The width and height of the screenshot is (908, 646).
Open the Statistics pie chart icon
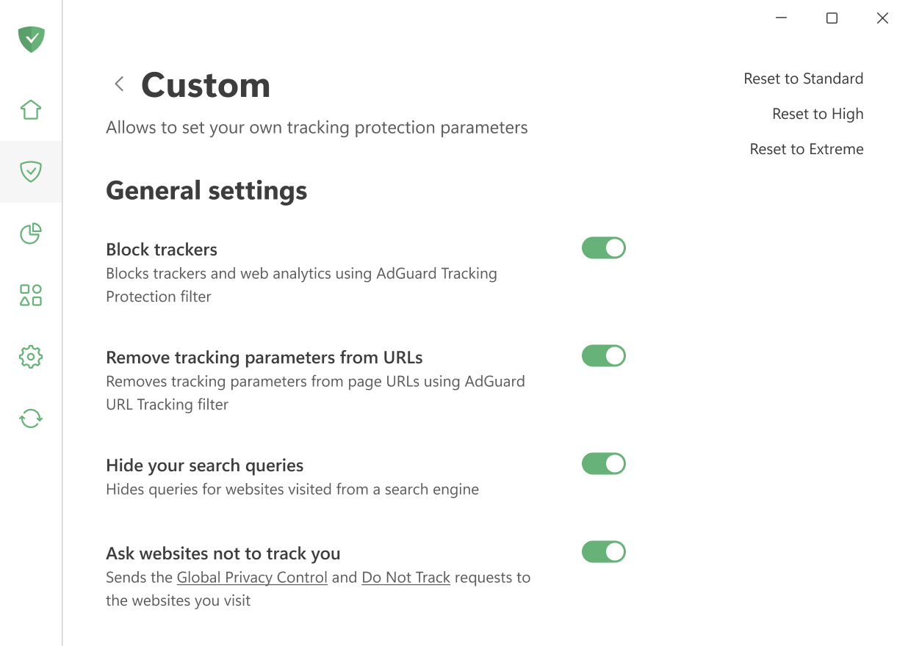[31, 233]
